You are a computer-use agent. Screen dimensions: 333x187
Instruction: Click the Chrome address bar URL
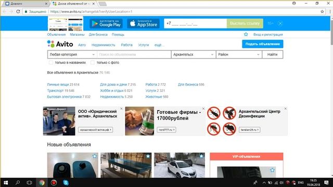click(x=92, y=11)
